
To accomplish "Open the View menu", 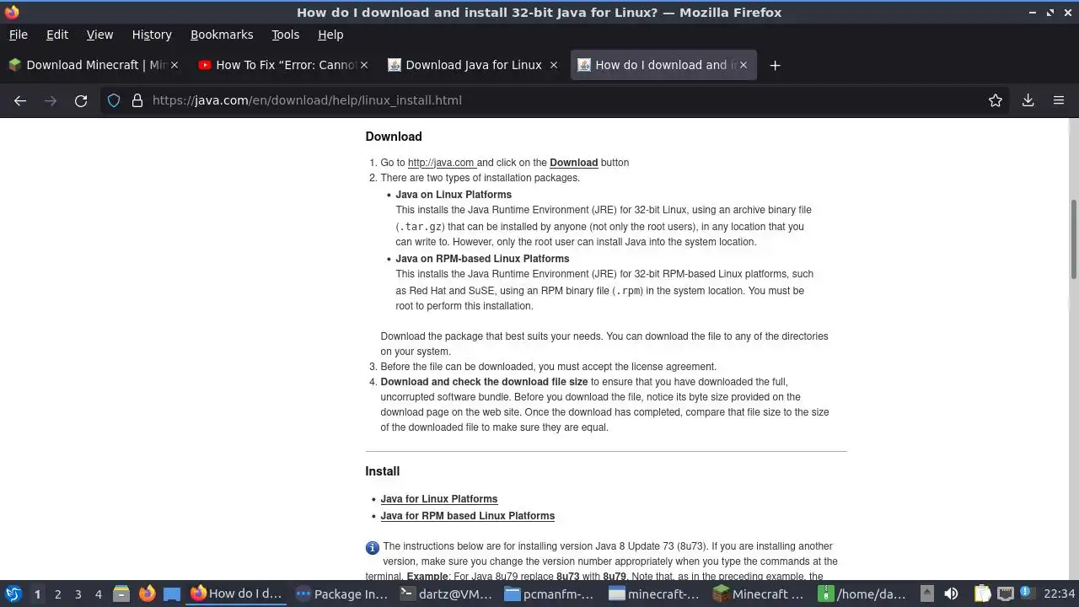I will pos(99,35).
